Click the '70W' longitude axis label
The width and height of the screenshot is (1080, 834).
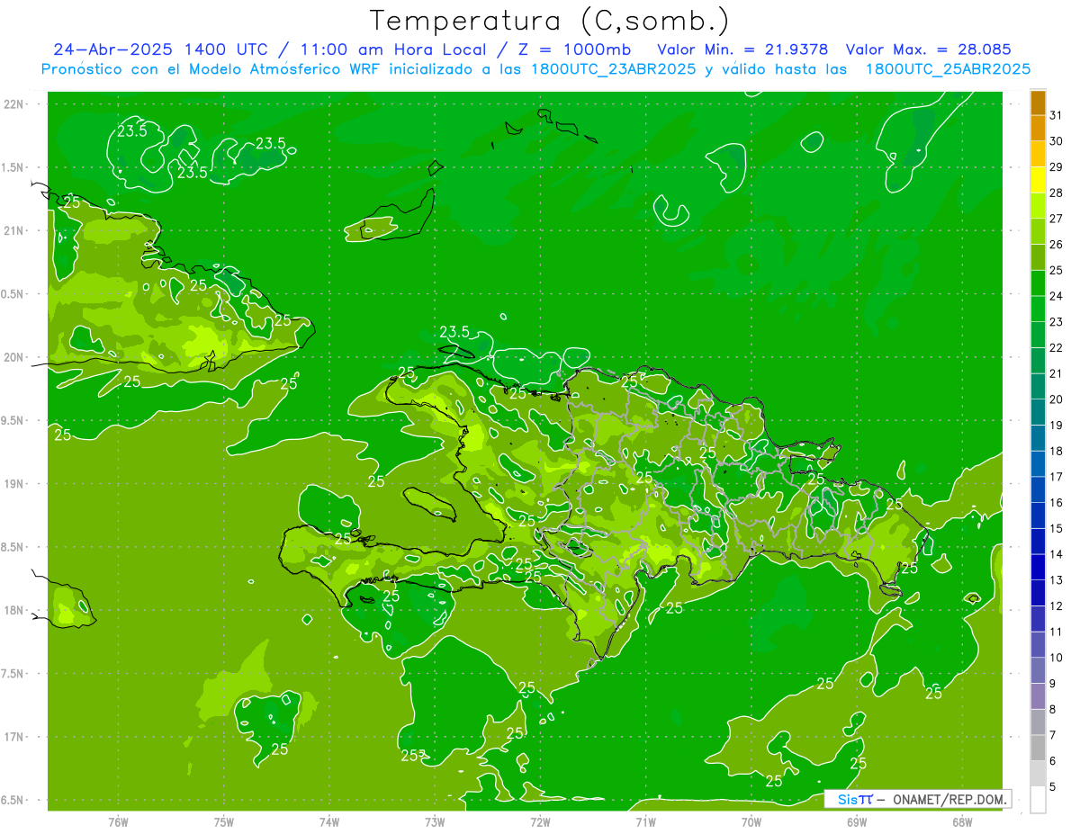(x=751, y=822)
